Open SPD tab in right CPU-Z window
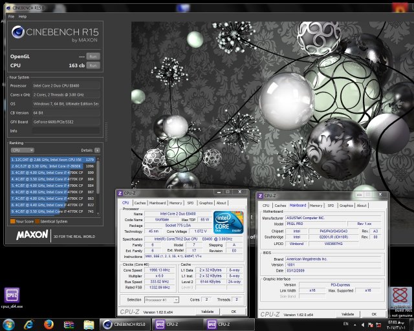This screenshot has width=414, height=331. (331, 206)
